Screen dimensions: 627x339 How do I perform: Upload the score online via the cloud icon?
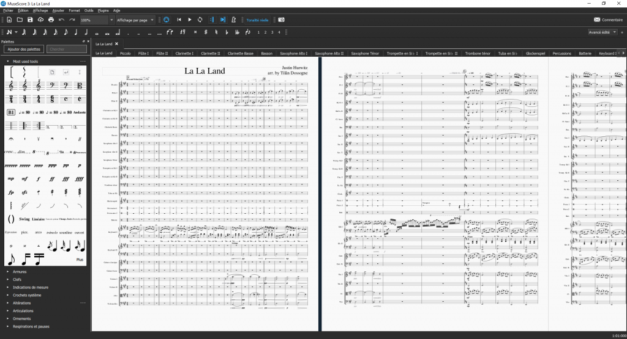[40, 20]
